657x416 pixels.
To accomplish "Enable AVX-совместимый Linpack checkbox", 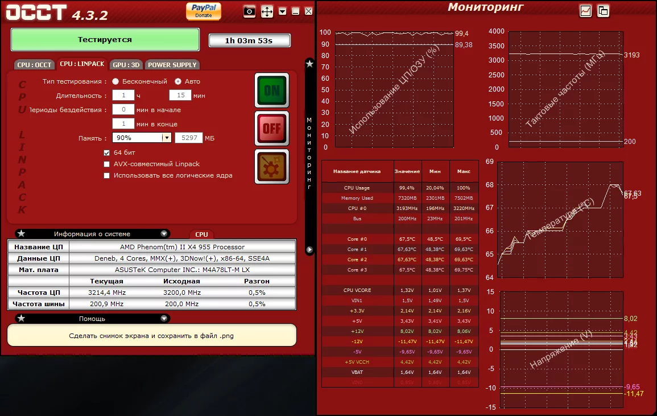I will pos(106,164).
